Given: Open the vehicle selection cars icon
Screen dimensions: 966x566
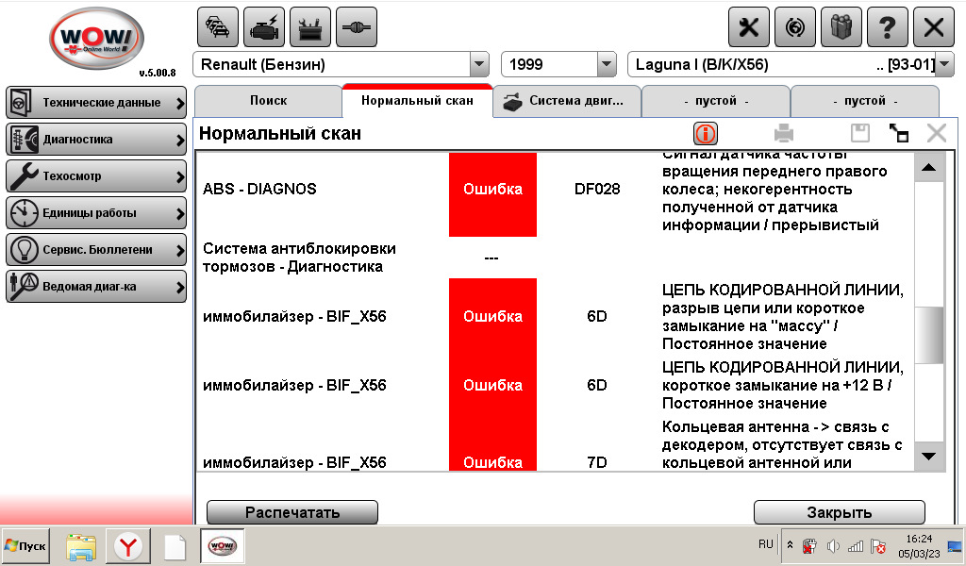Looking at the screenshot, I should (x=218, y=27).
